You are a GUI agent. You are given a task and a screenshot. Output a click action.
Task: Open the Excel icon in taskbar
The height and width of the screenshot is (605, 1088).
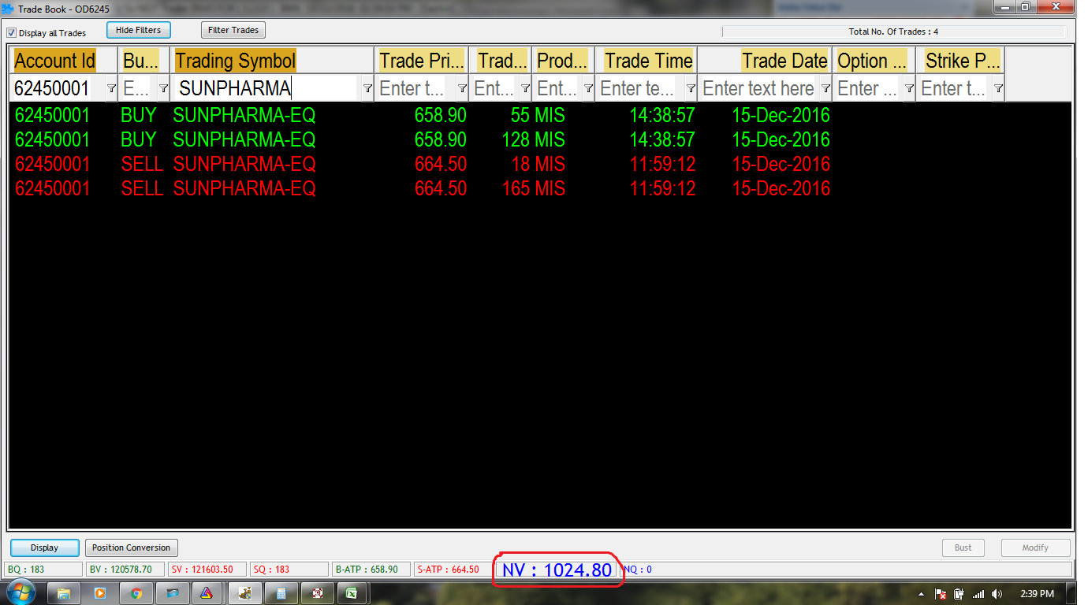point(351,593)
